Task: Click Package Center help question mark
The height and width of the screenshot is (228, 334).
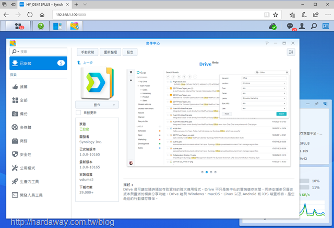Action: (x=267, y=43)
